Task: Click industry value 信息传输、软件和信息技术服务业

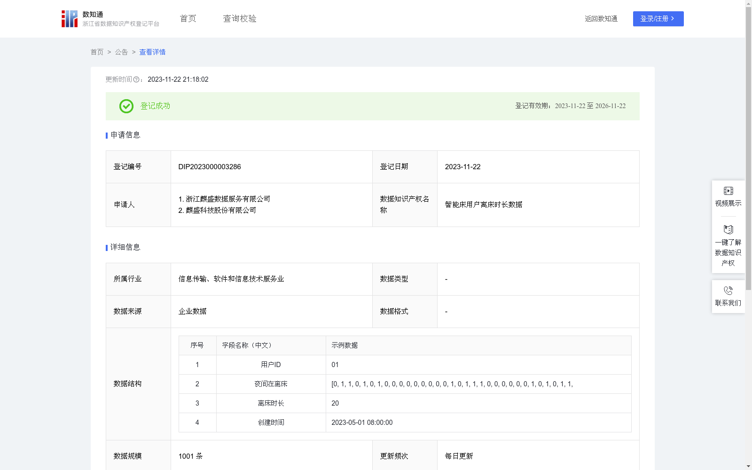Action: coord(231,279)
